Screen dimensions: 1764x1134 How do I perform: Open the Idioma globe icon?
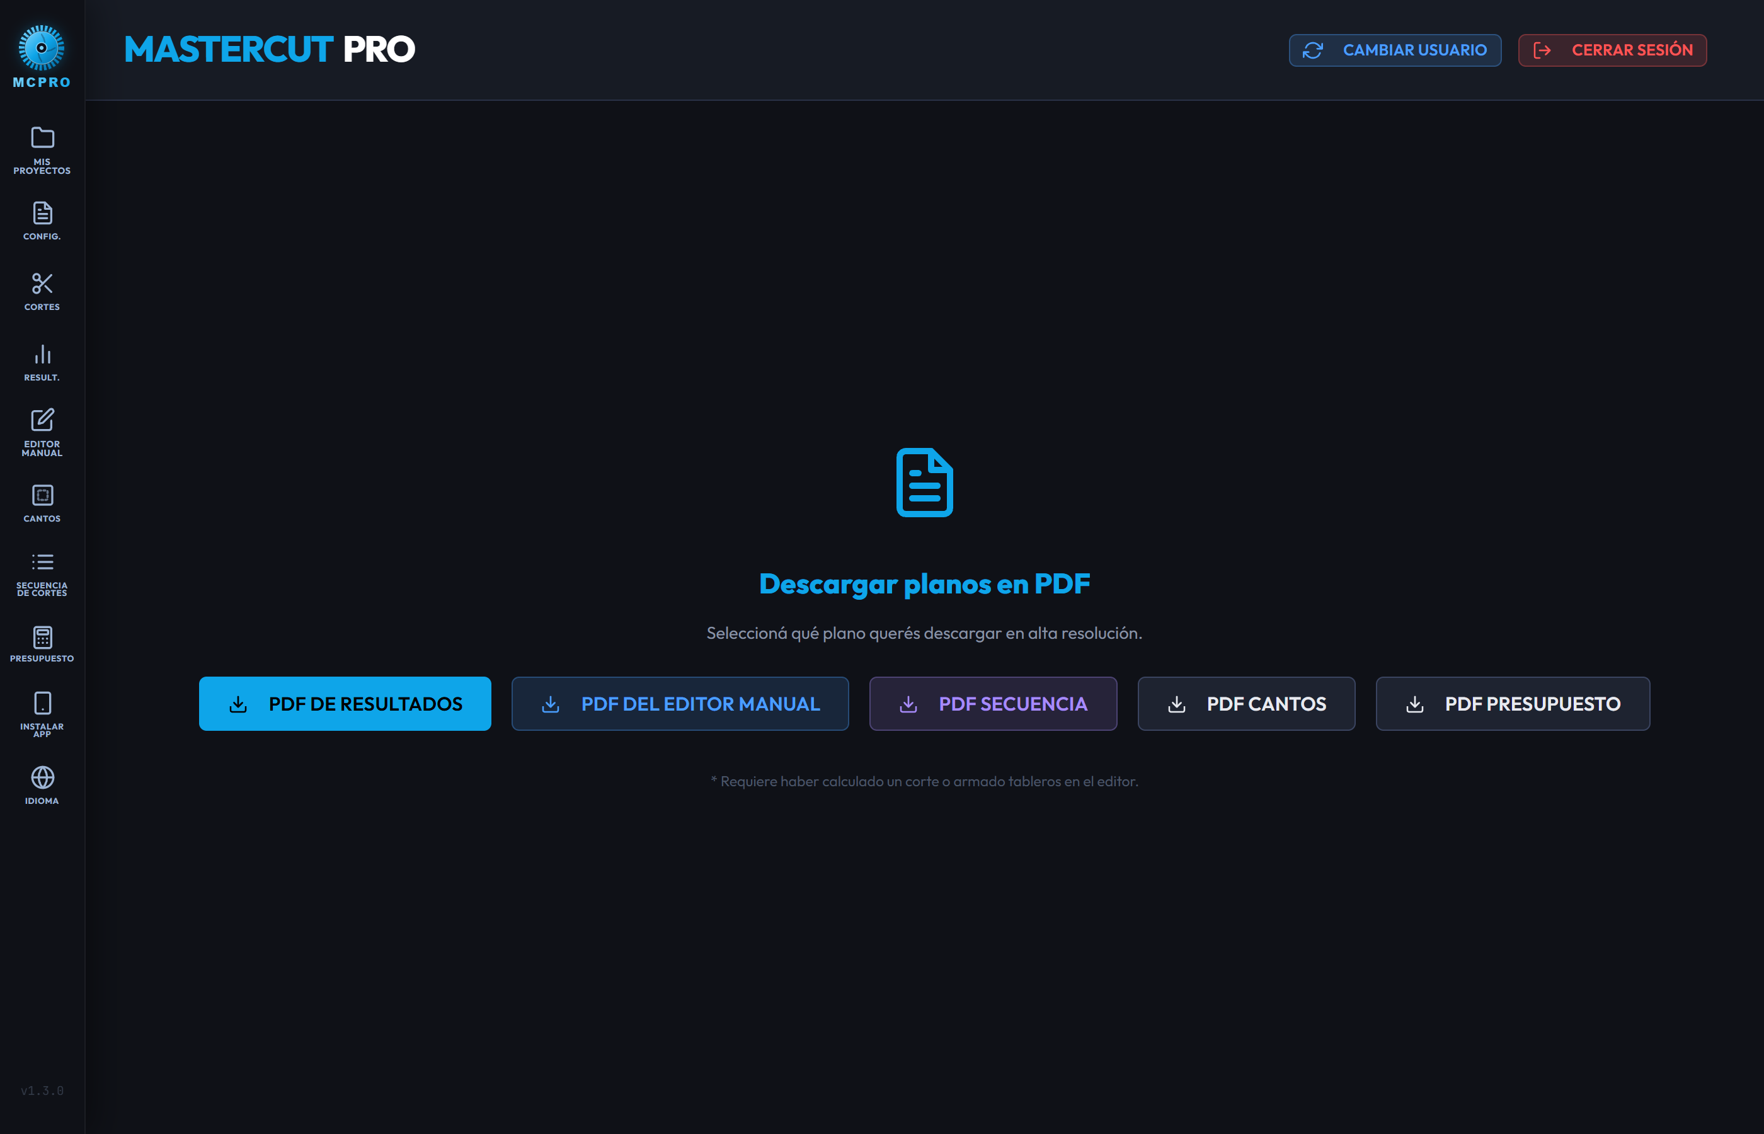point(42,777)
